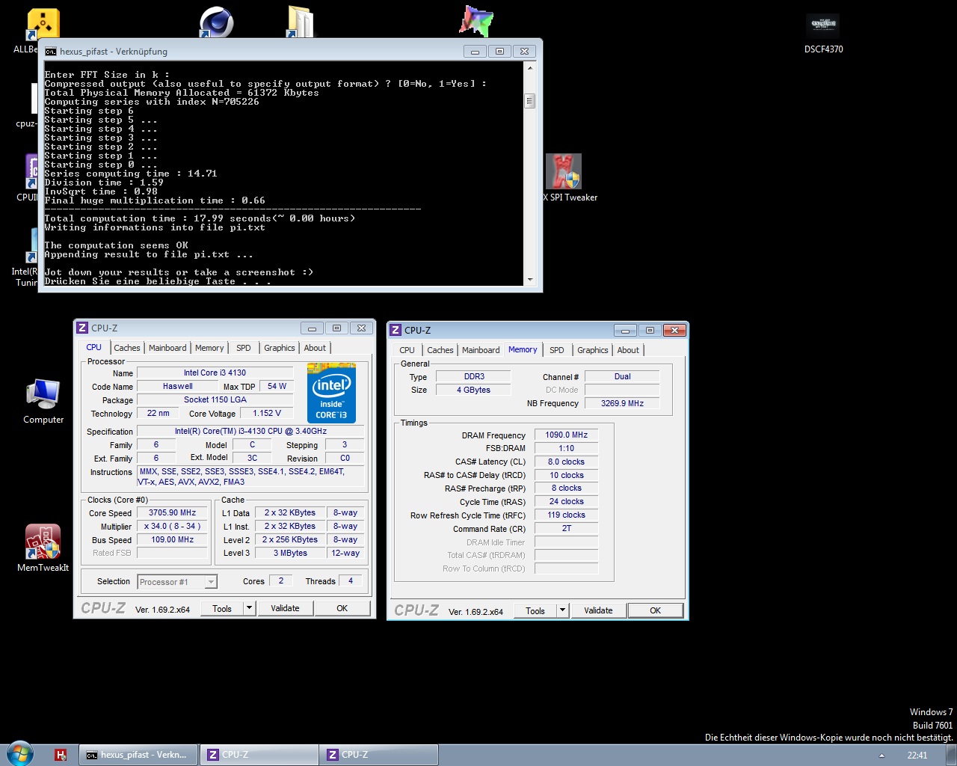The image size is (957, 766).
Task: Open Memory tab in left CPU-Z window
Action: 209,348
